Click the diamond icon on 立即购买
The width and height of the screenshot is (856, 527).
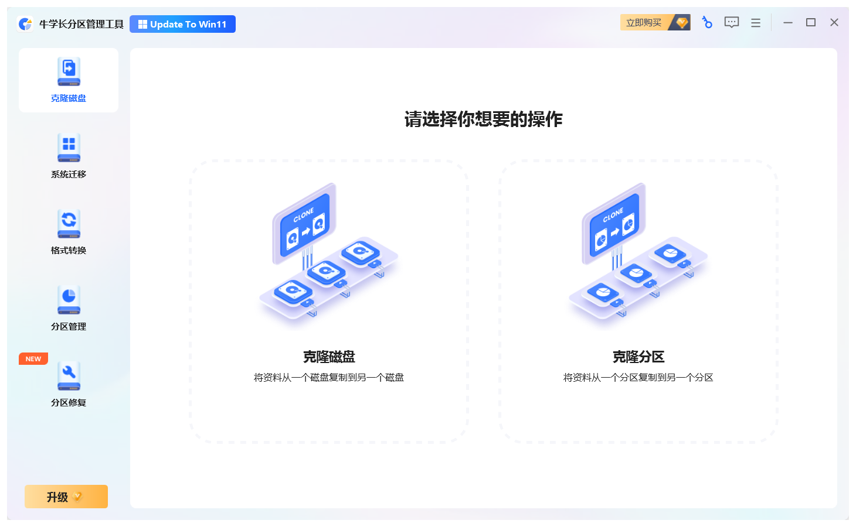[681, 22]
